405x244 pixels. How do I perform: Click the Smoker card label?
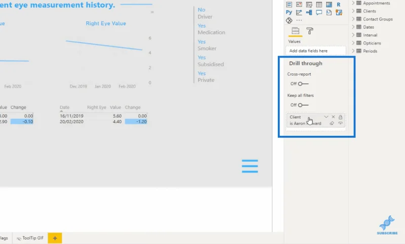coord(207,48)
